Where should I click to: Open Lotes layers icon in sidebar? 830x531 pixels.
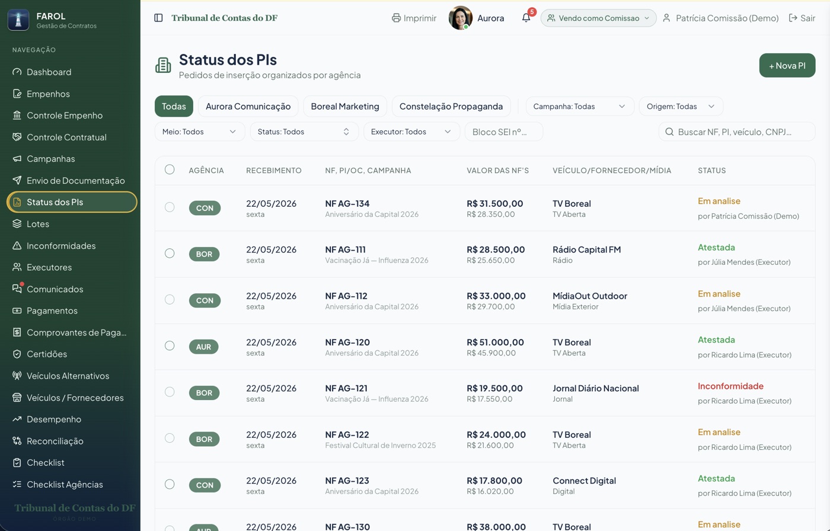click(x=17, y=224)
